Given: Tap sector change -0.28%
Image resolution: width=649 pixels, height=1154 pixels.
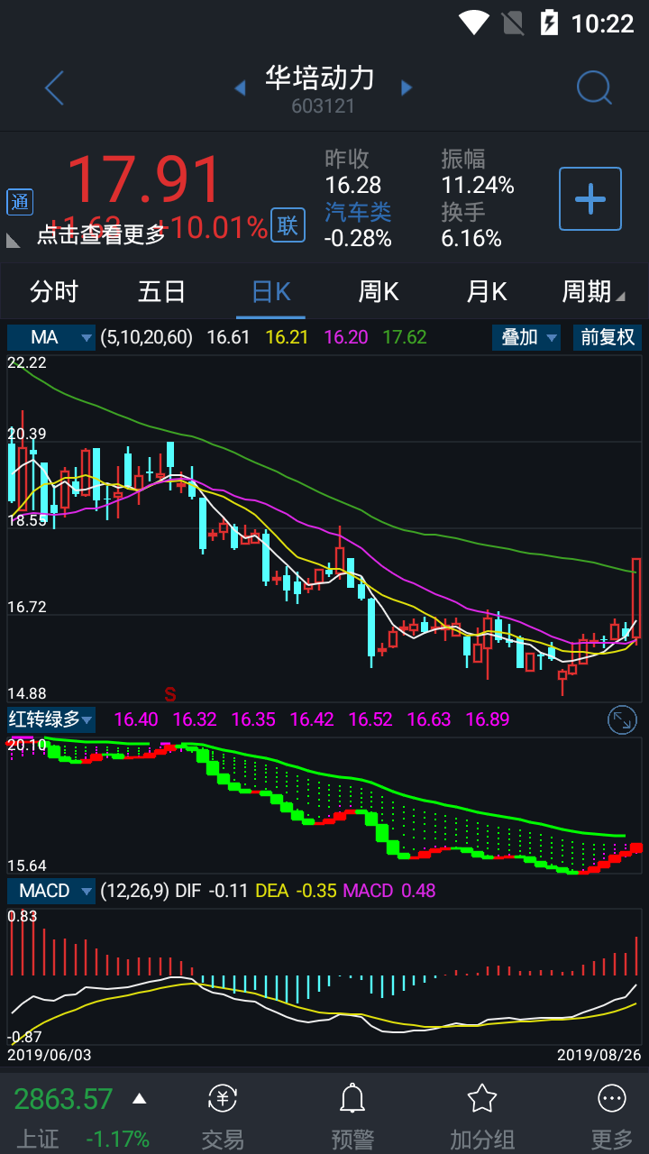Looking at the screenshot, I should coord(358,238).
